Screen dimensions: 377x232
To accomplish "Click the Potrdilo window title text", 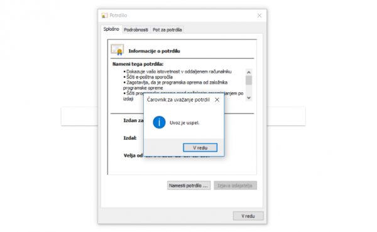I will click(118, 15).
